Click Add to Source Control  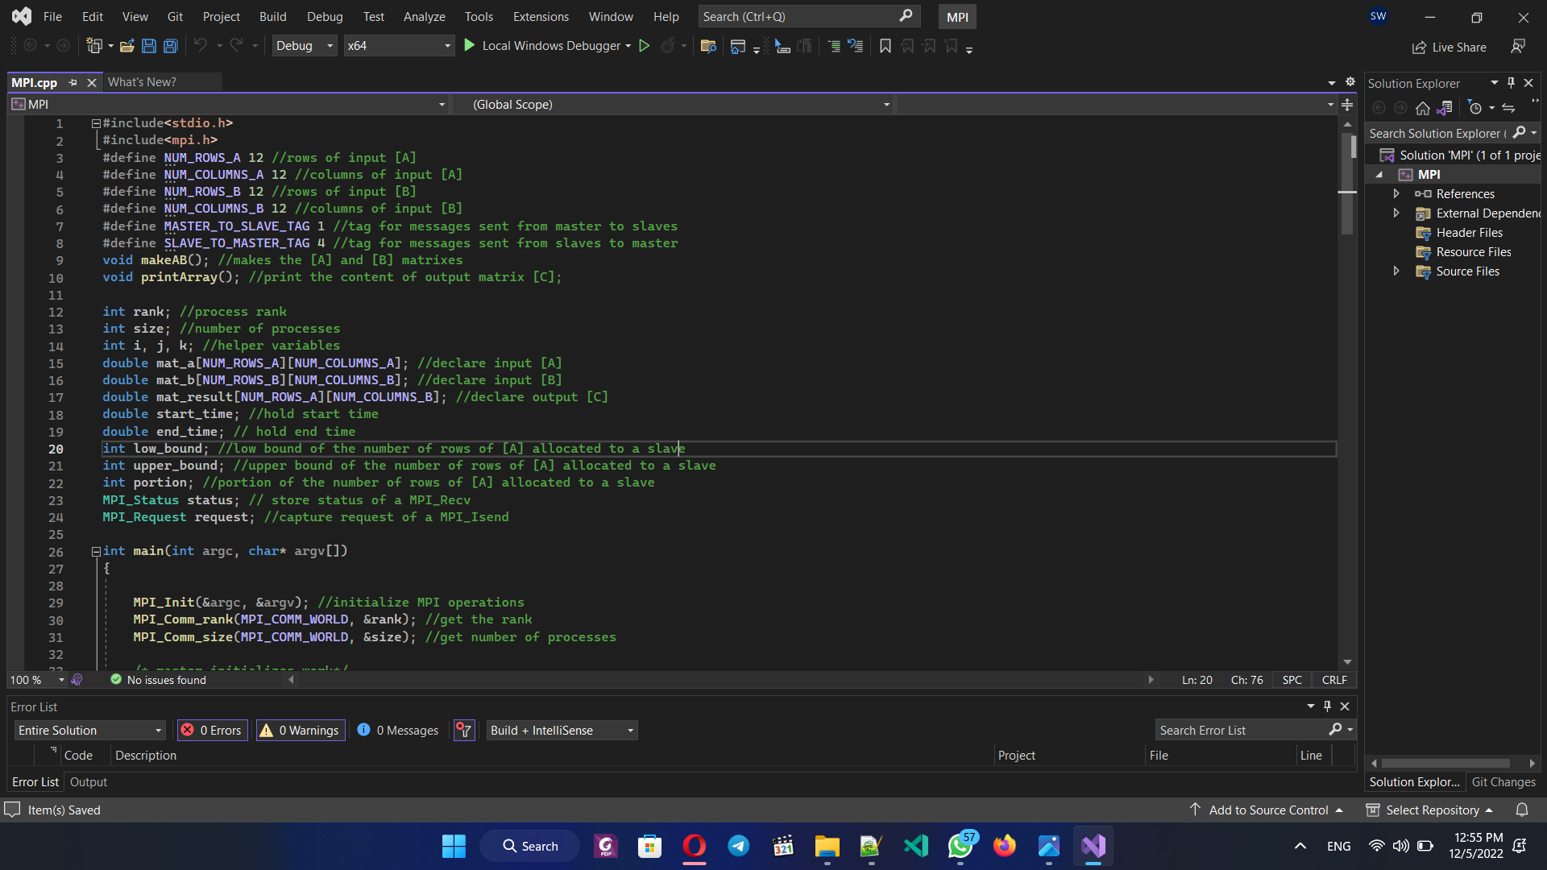pyautogui.click(x=1267, y=810)
